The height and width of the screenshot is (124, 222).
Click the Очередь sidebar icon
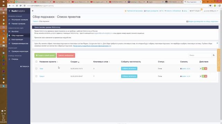click(9, 59)
